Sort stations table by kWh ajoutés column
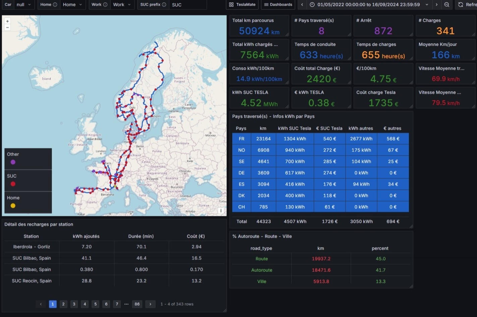The height and width of the screenshot is (317, 477). pos(86,236)
